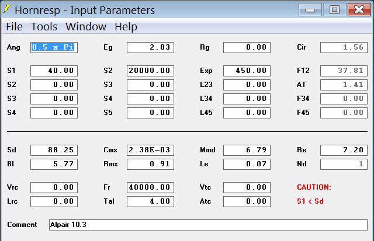Click the Nd field showing 1
374x241 pixels.
[x=344, y=164]
